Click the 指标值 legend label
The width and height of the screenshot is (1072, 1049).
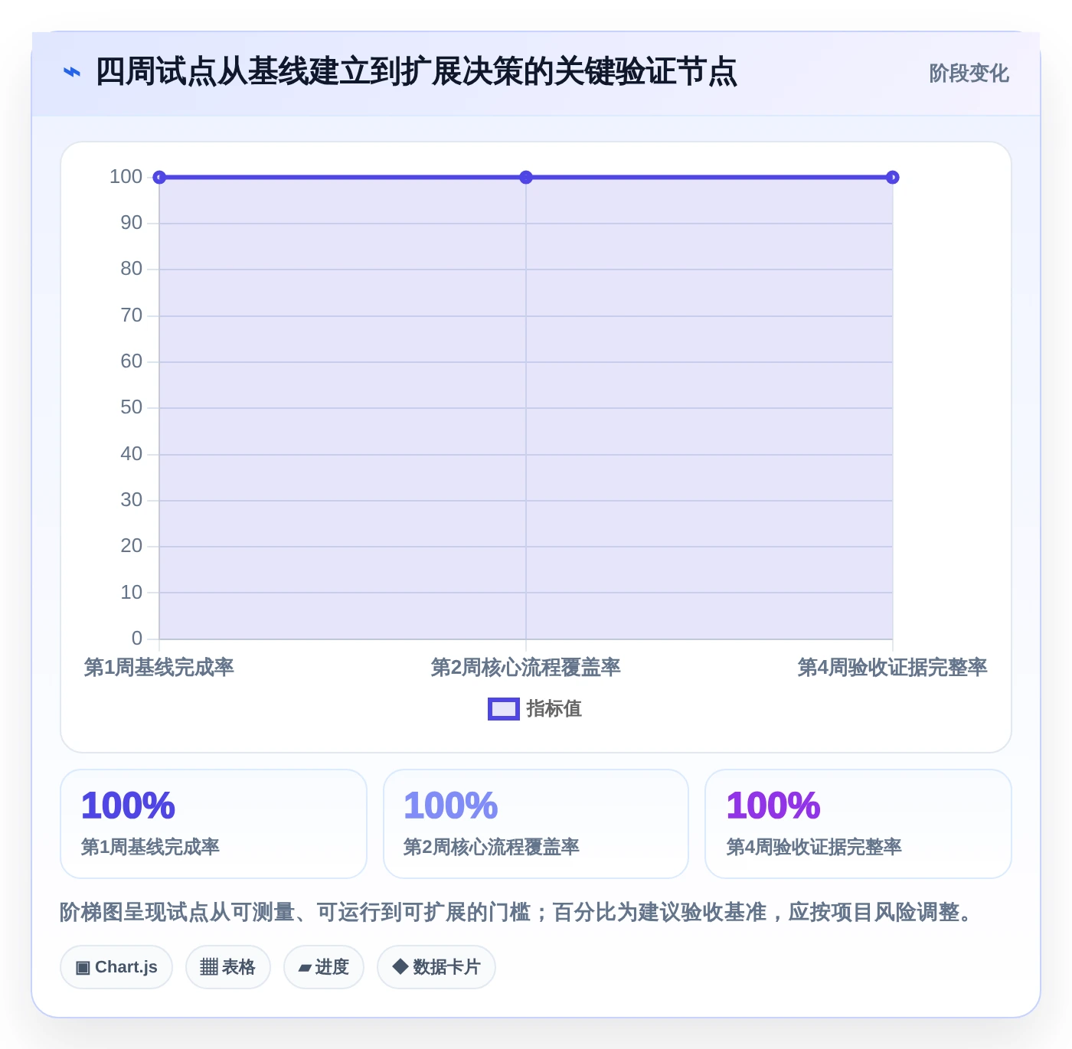click(x=554, y=709)
